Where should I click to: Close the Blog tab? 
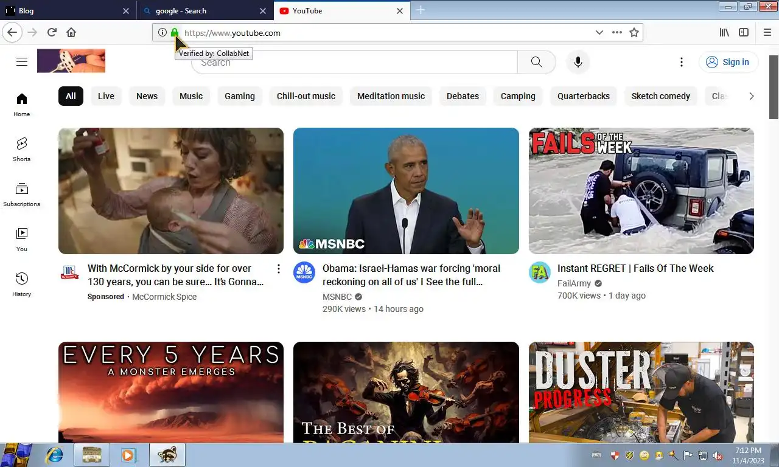pyautogui.click(x=126, y=10)
